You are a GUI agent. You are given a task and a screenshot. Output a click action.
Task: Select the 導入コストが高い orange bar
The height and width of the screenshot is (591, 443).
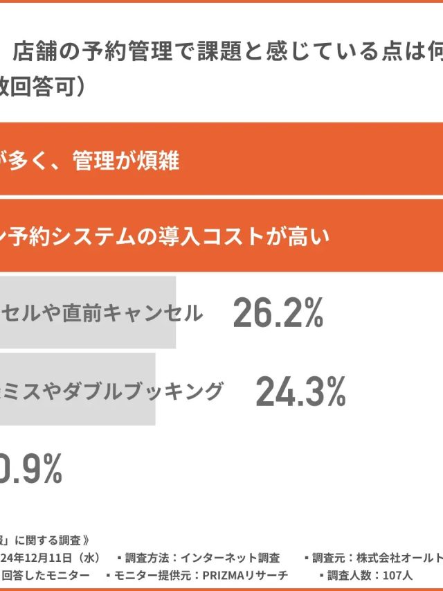pyautogui.click(x=221, y=236)
